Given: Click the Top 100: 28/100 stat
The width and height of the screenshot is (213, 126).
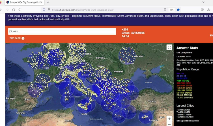Looking at the screenshot, I should coord(183,110).
